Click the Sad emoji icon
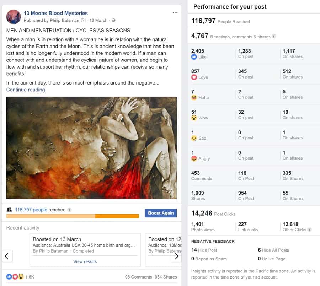This screenshot has width=320, height=286. (x=194, y=138)
